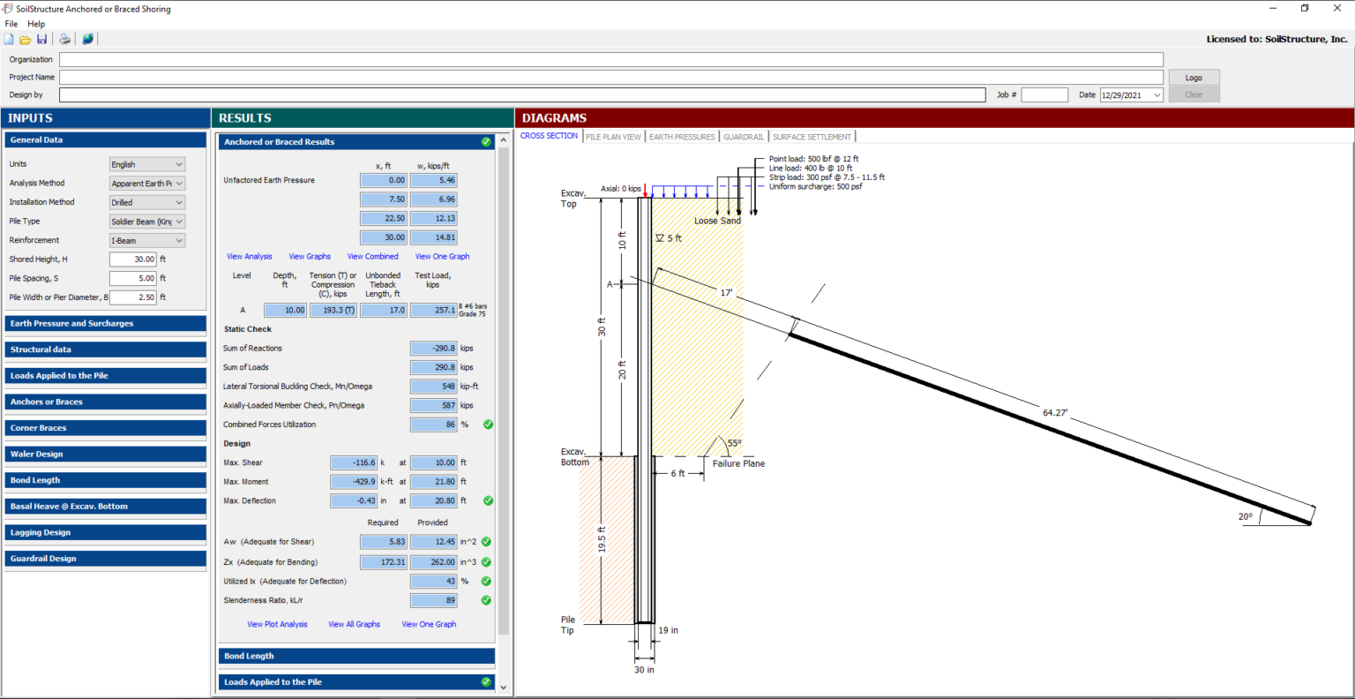Click the Logo button
The height and width of the screenshot is (699, 1355).
1194,78
